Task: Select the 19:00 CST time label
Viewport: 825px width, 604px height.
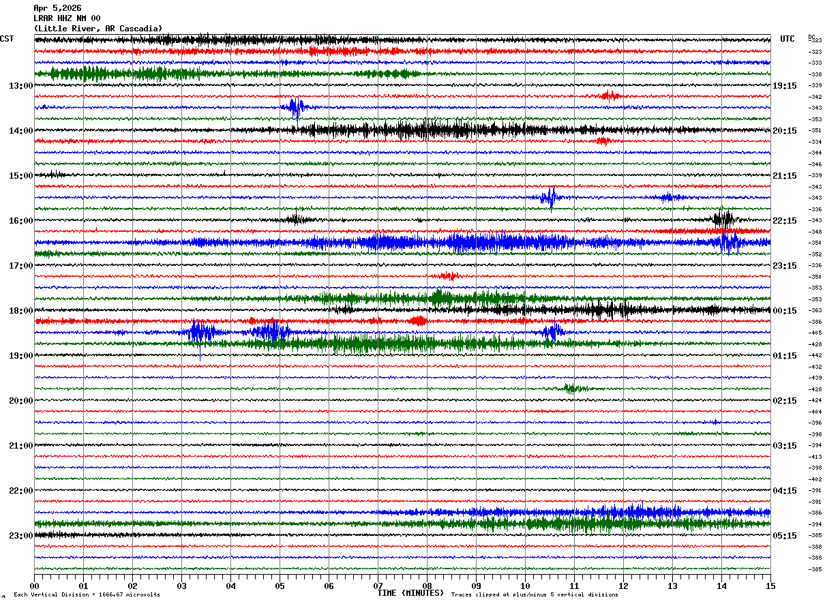Action: (x=21, y=355)
